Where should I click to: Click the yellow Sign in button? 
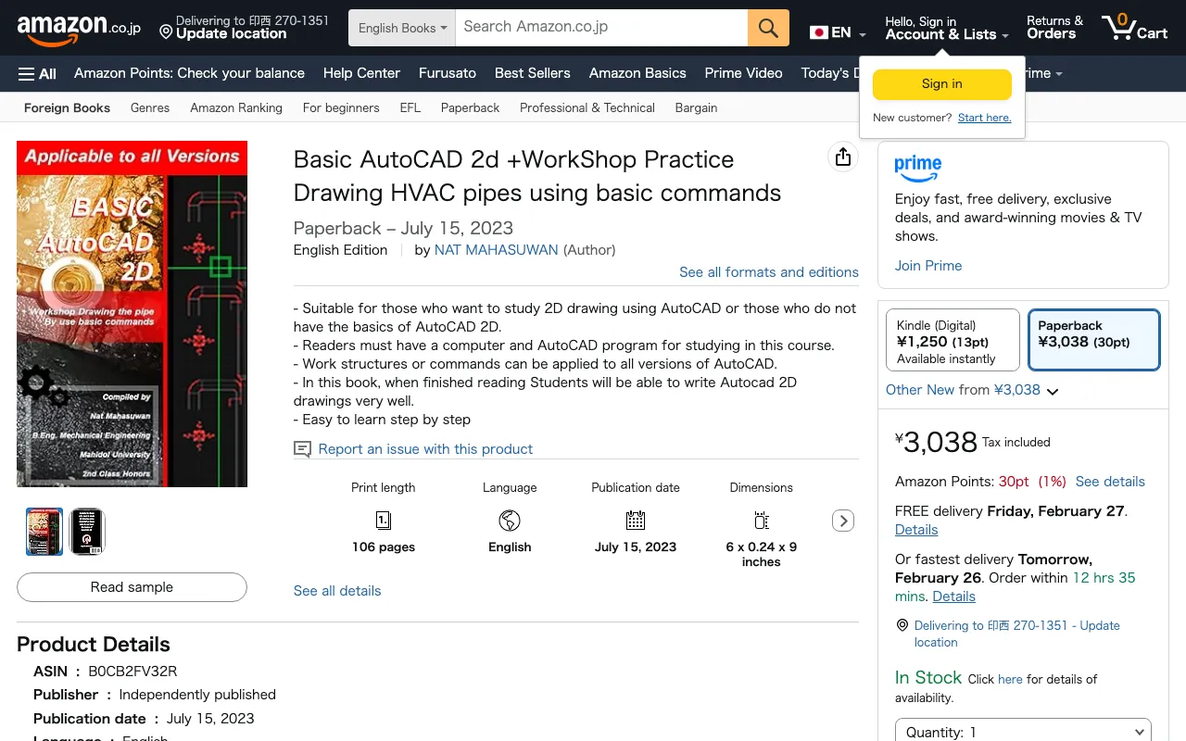click(x=941, y=84)
